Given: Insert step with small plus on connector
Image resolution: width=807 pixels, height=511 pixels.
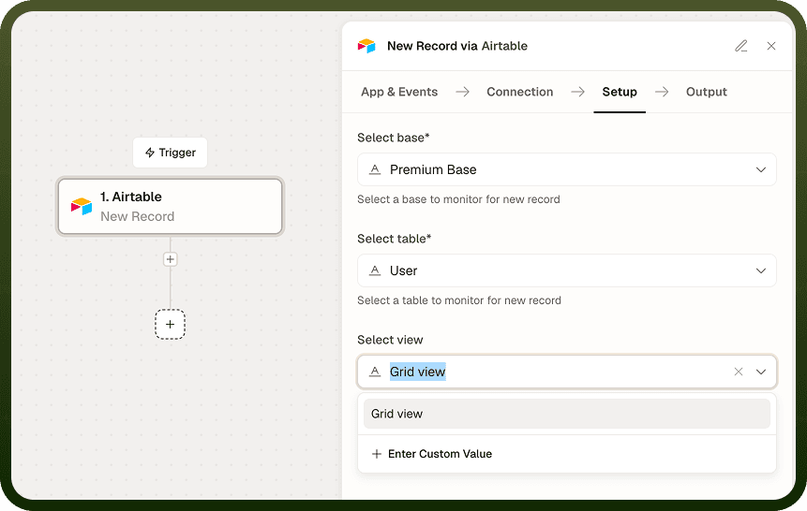Looking at the screenshot, I should click(171, 259).
